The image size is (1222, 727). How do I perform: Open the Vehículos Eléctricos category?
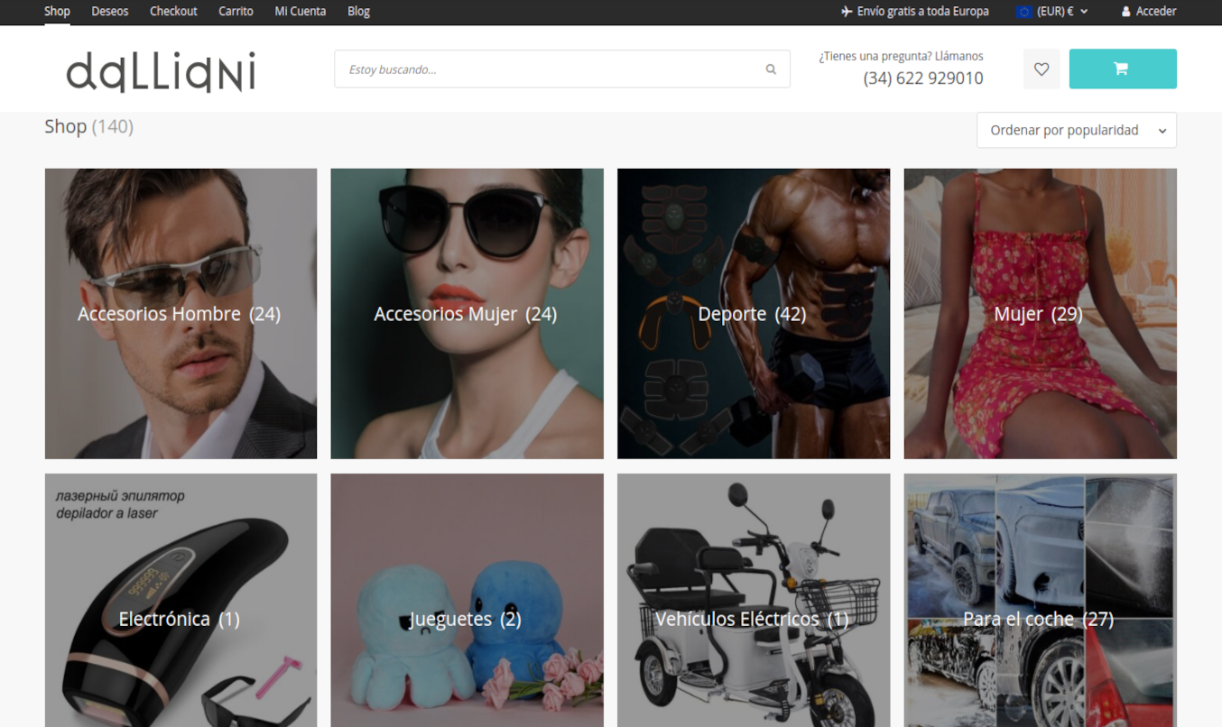coord(754,601)
